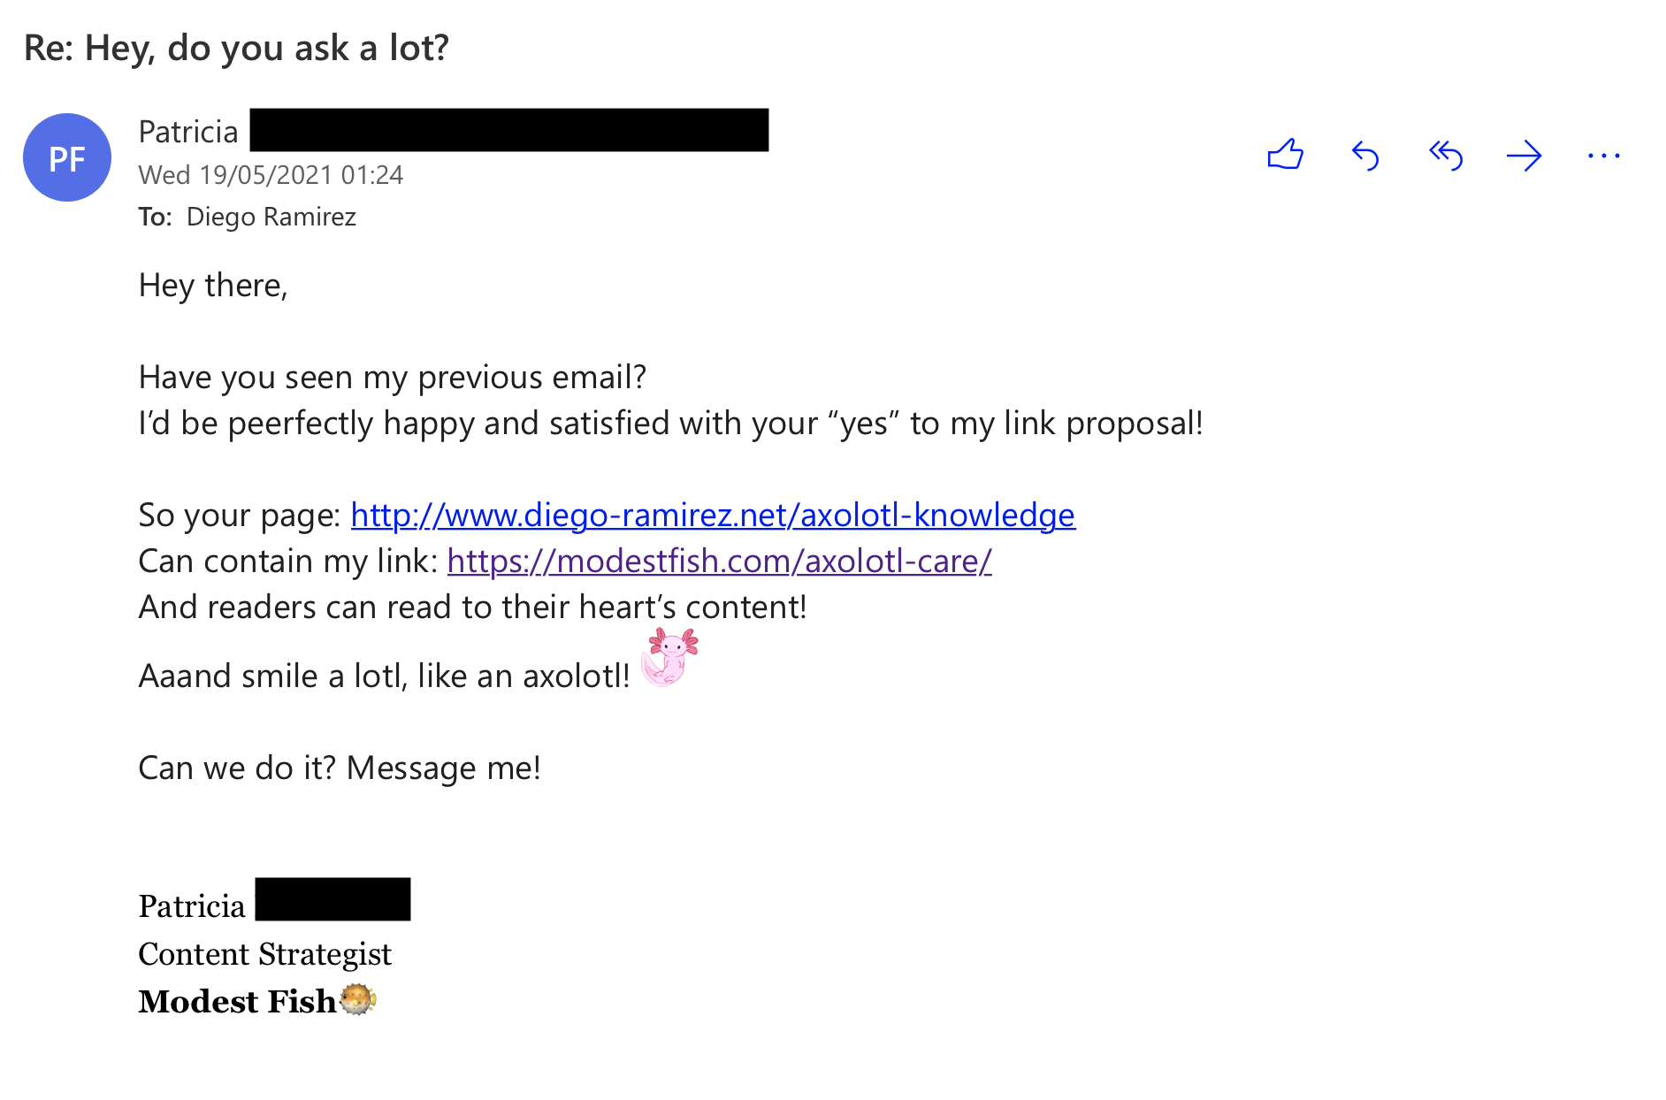Reply to Patricia's email
The height and width of the screenshot is (1100, 1666).
[1365, 156]
